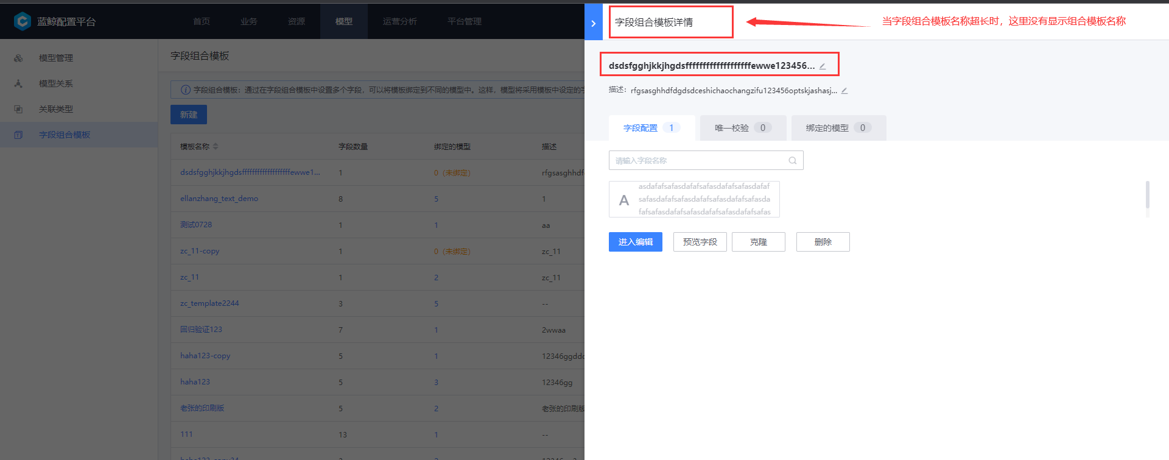Click 0 (未绑定) in the zc_11-copy row

[452, 252]
